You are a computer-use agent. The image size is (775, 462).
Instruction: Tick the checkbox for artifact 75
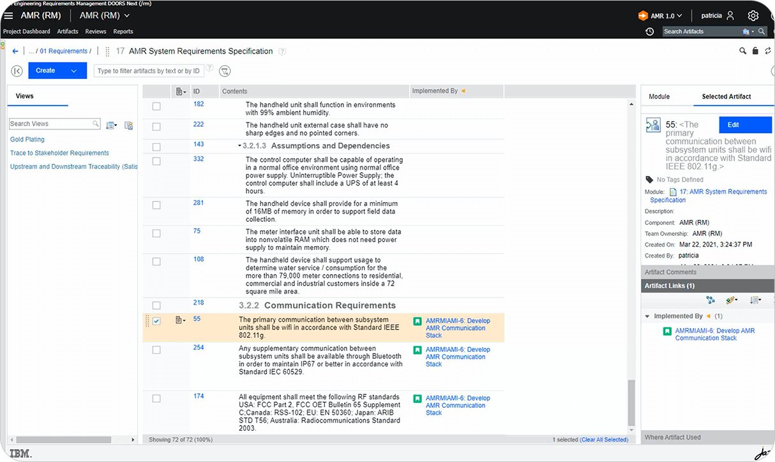tap(156, 233)
